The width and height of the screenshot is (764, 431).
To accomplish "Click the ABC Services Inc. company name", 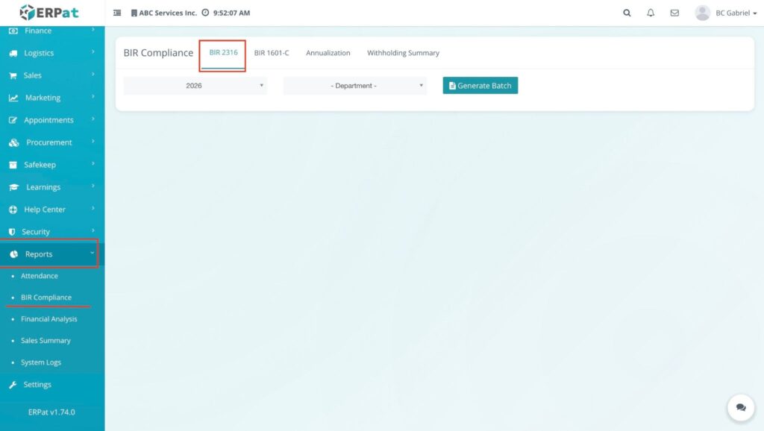I will click(168, 13).
